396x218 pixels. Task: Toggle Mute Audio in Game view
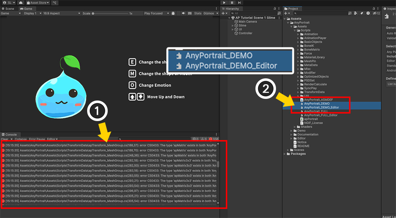click(184, 13)
